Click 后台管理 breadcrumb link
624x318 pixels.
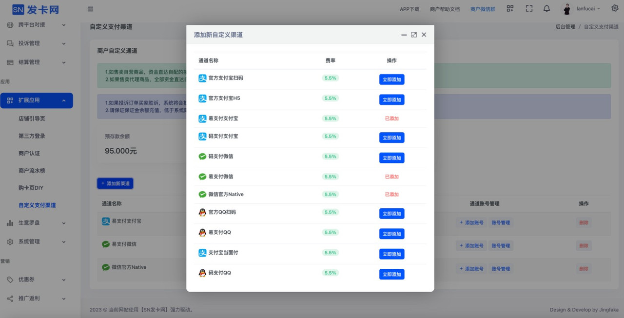[565, 27]
